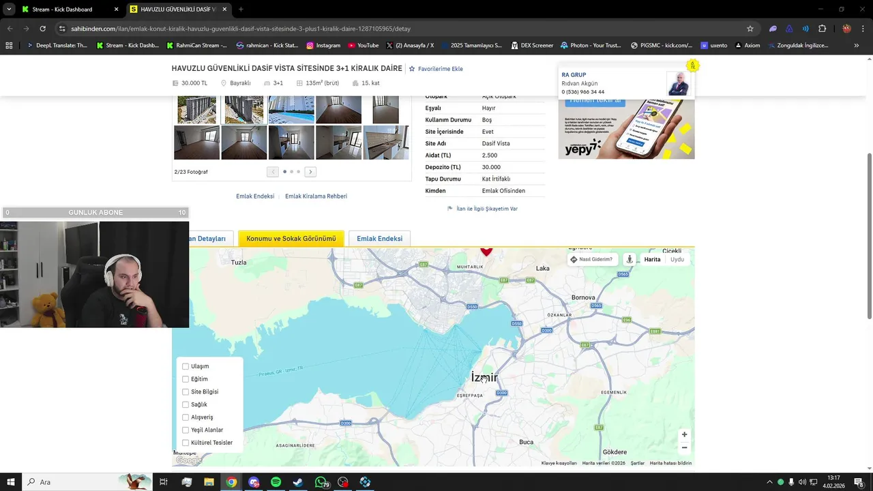Open the Klavye kısayolları map link
873x491 pixels.
click(x=559, y=463)
